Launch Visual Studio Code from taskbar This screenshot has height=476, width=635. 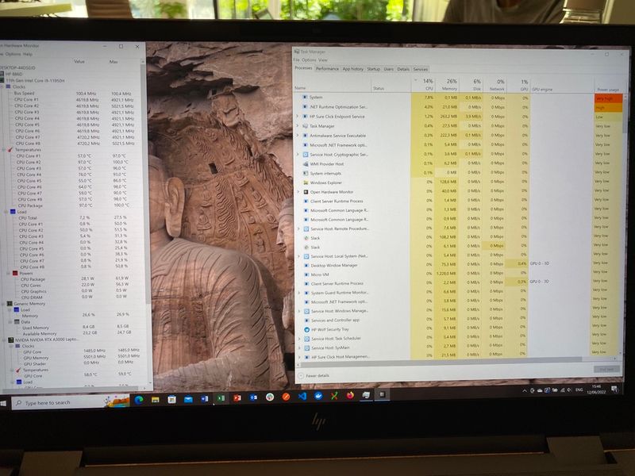tap(302, 397)
